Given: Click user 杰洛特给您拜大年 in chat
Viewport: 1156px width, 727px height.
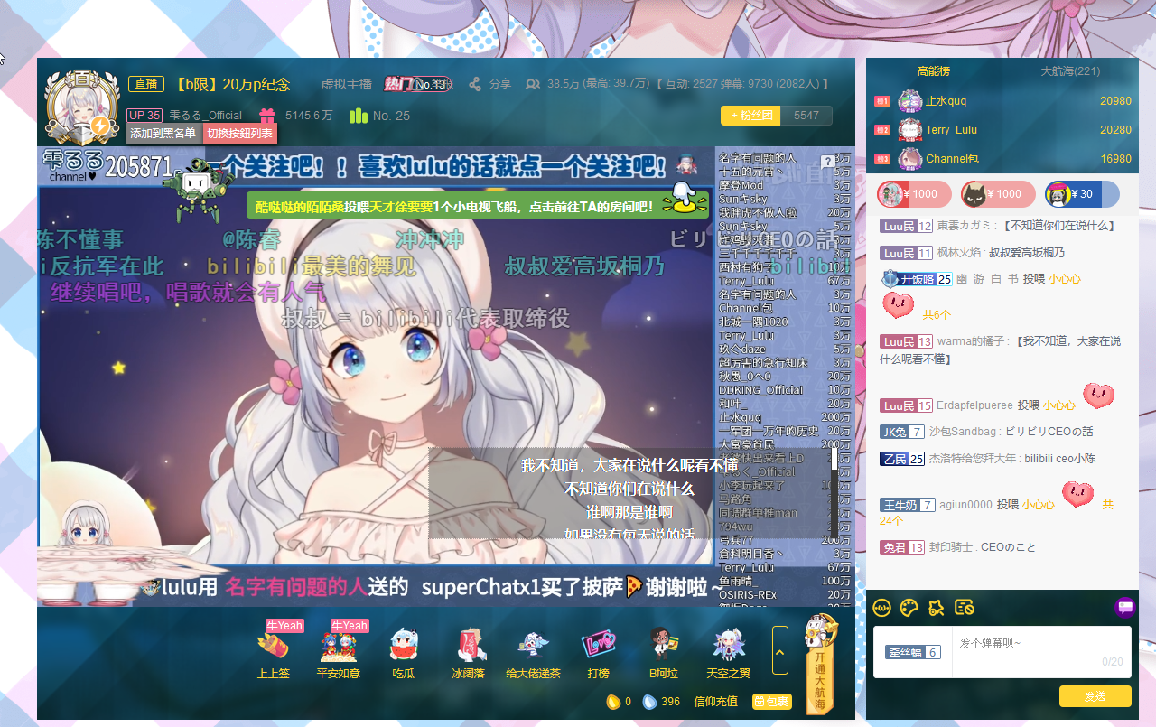Looking at the screenshot, I should [x=974, y=459].
